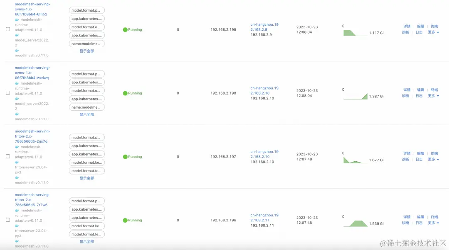Viewport: 449px width, 250px height.
Task: Open 详情 for pod at 192.168.2.196
Action: (x=407, y=217)
